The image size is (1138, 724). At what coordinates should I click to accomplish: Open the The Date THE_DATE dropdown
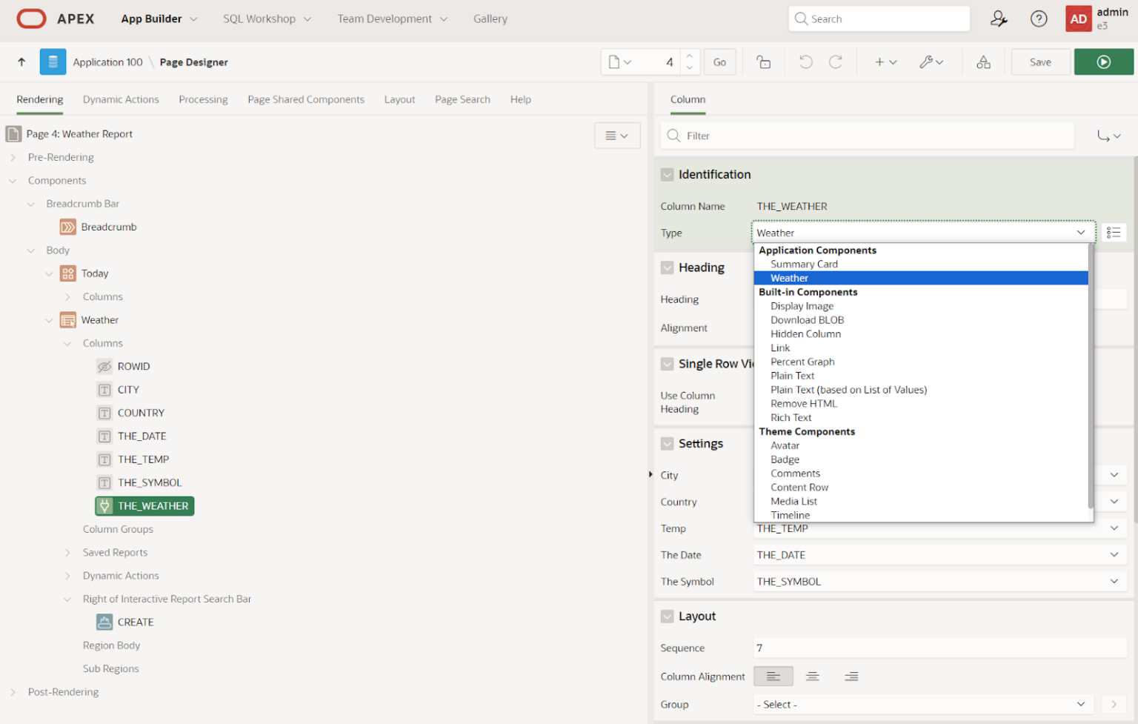[x=940, y=554]
